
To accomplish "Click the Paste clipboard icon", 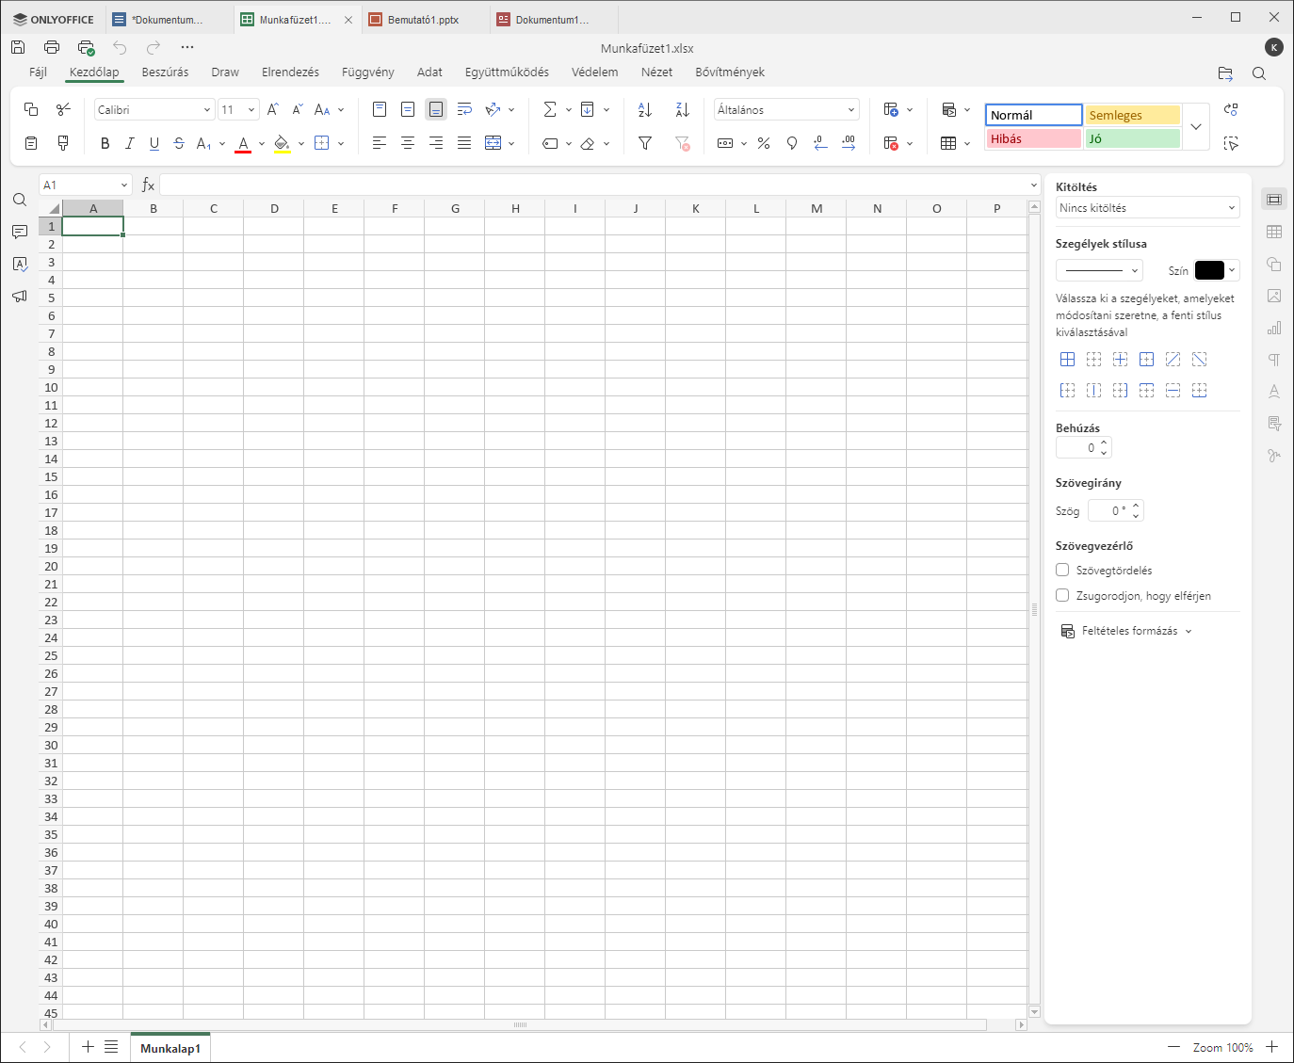I will (31, 143).
